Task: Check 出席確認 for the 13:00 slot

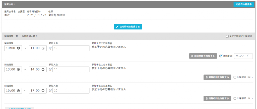Action: coord(235,77)
